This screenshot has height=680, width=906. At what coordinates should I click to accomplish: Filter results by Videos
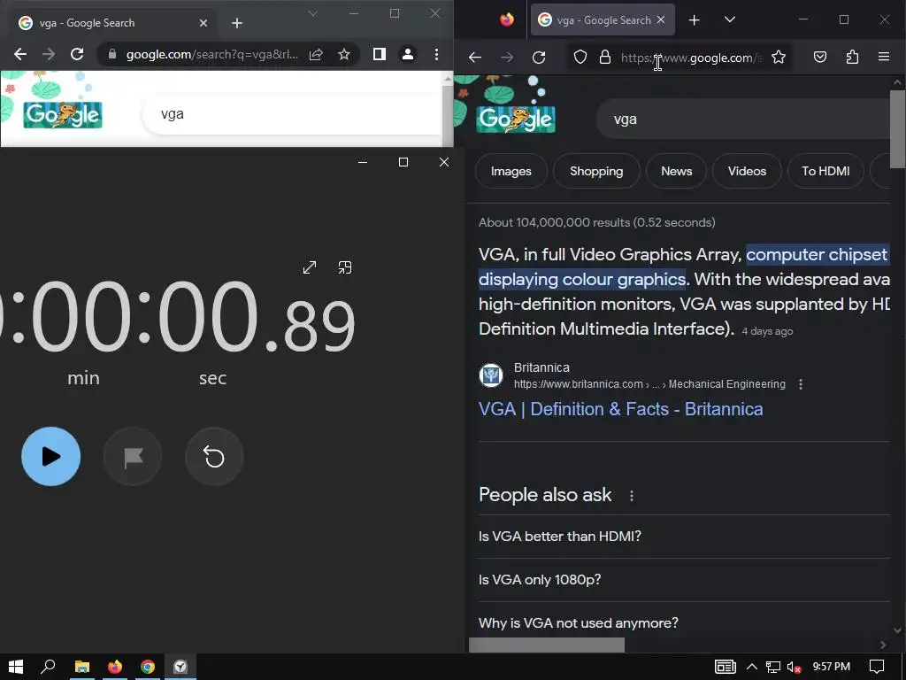tap(747, 171)
